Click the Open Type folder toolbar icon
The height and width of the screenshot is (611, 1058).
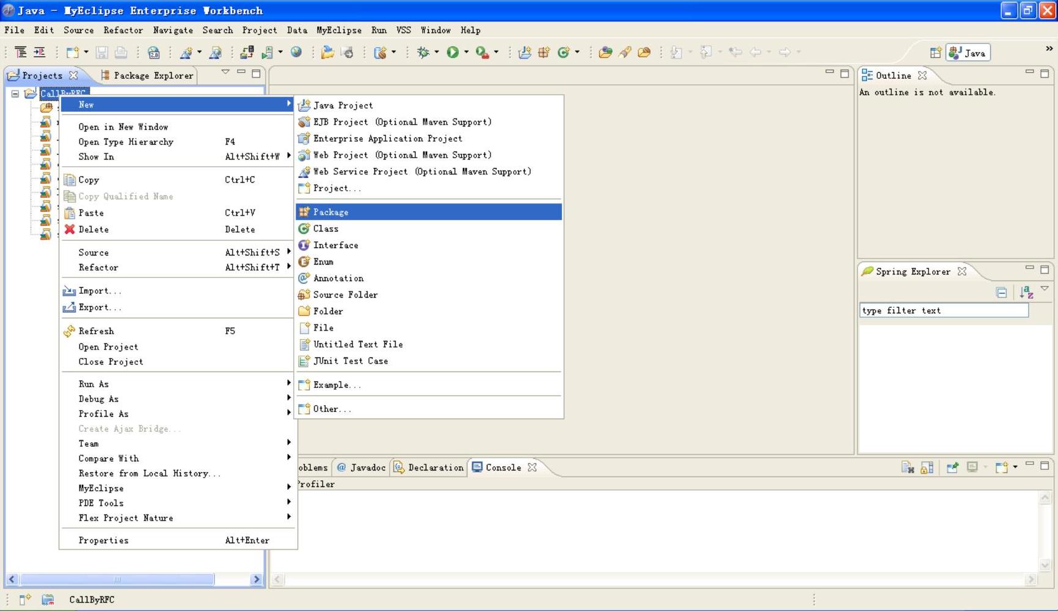click(x=605, y=53)
